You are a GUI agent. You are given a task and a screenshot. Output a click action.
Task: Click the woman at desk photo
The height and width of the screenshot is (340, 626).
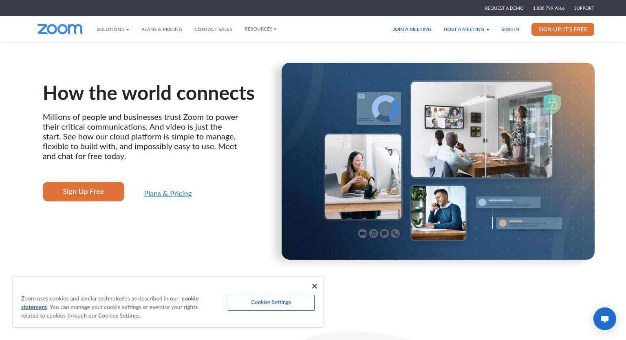[363, 177]
